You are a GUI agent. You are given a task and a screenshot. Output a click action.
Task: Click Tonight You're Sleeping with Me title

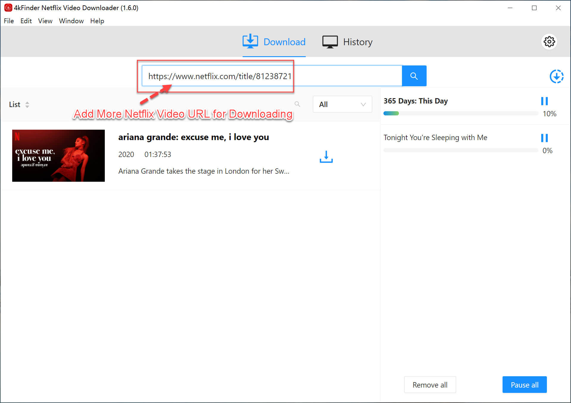coord(435,138)
